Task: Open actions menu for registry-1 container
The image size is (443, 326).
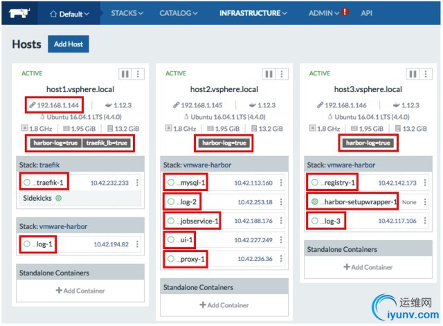Action: [x=425, y=183]
